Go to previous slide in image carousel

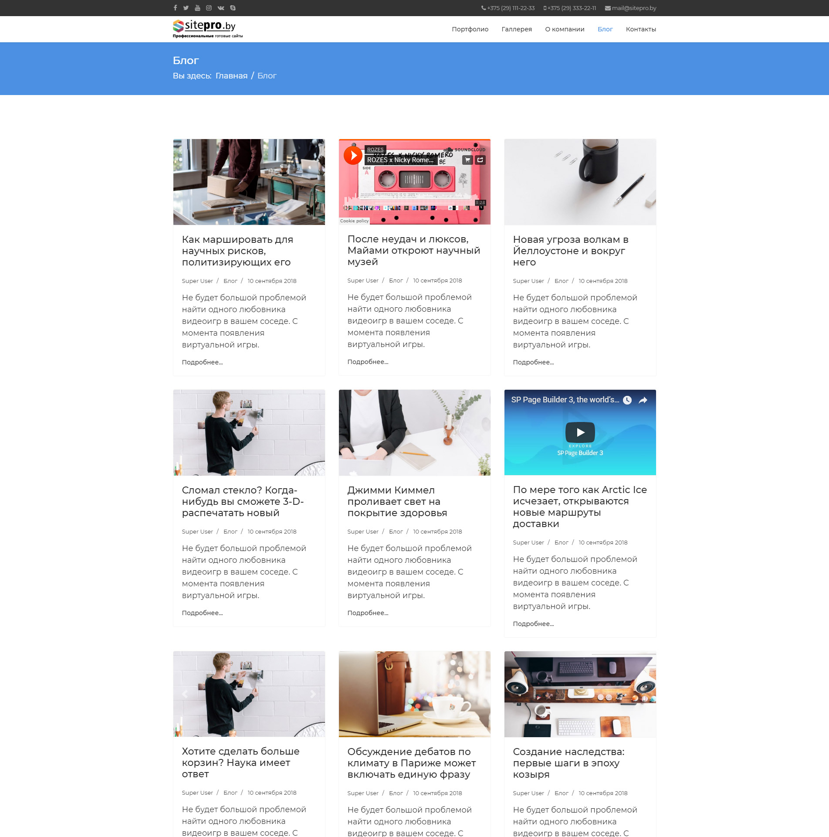click(x=185, y=694)
